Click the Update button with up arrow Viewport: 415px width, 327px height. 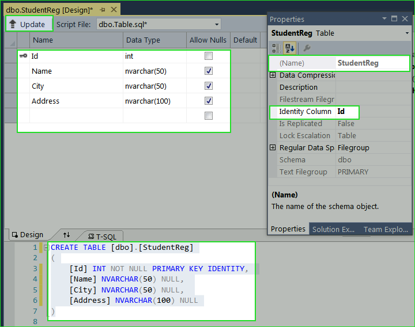29,24
